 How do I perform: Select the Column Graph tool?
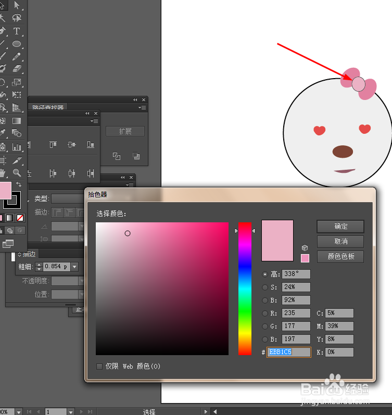pyautogui.click(x=17, y=147)
